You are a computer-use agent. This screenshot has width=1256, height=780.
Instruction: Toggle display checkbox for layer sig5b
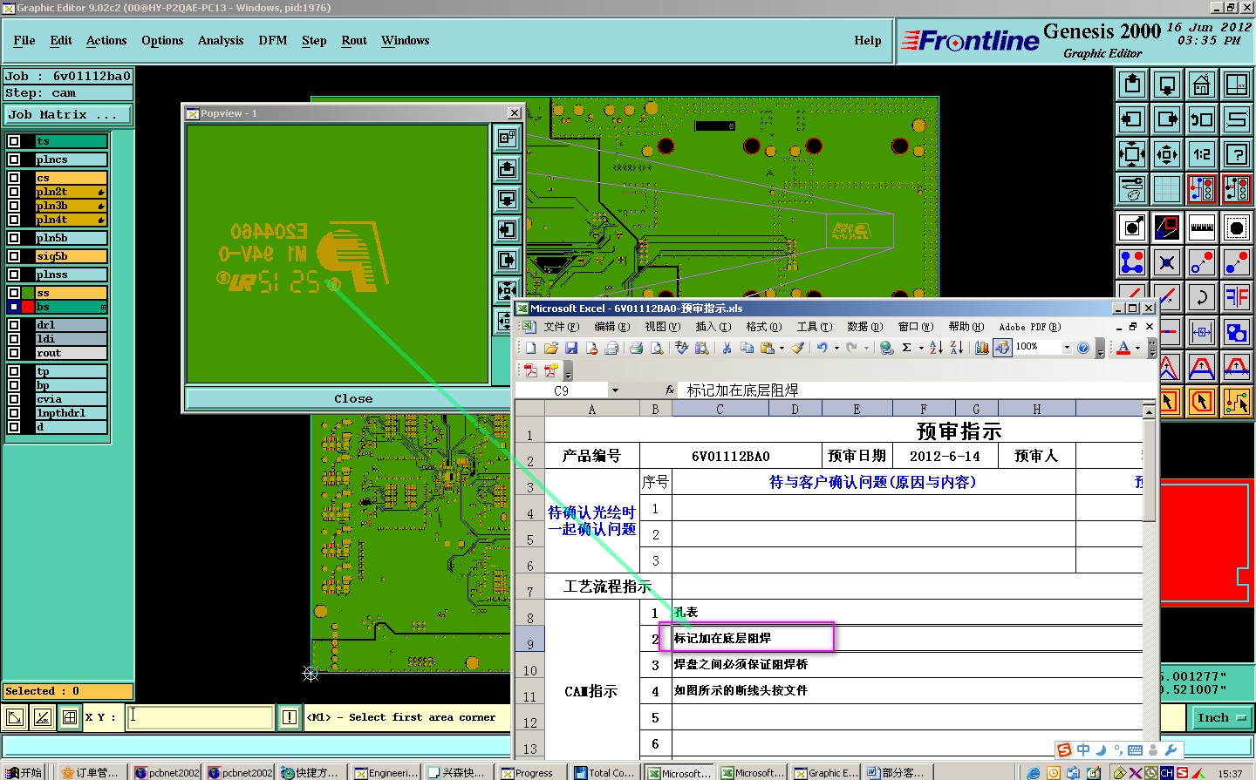click(14, 256)
